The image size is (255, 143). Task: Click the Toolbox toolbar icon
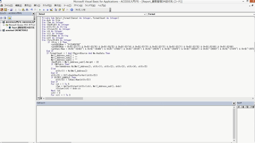click(x=67, y=10)
